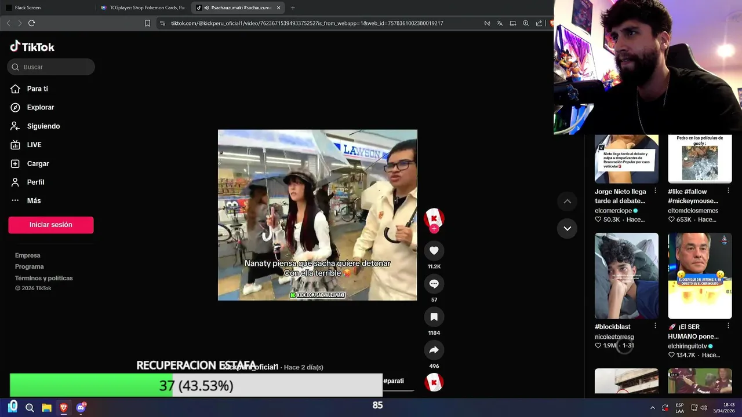Open options menu for #blockblast video
Screen dimensions: 742x417
[655, 326]
